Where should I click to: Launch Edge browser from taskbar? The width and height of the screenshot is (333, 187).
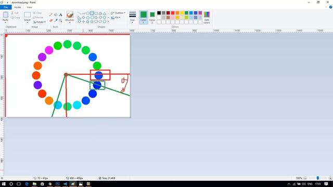(x=27, y=184)
